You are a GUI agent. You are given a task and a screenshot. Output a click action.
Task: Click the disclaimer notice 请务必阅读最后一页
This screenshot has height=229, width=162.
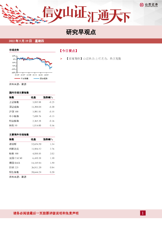click(x=46, y=213)
